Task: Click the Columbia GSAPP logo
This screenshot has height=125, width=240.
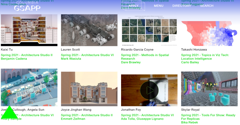Action: [x=27, y=6]
